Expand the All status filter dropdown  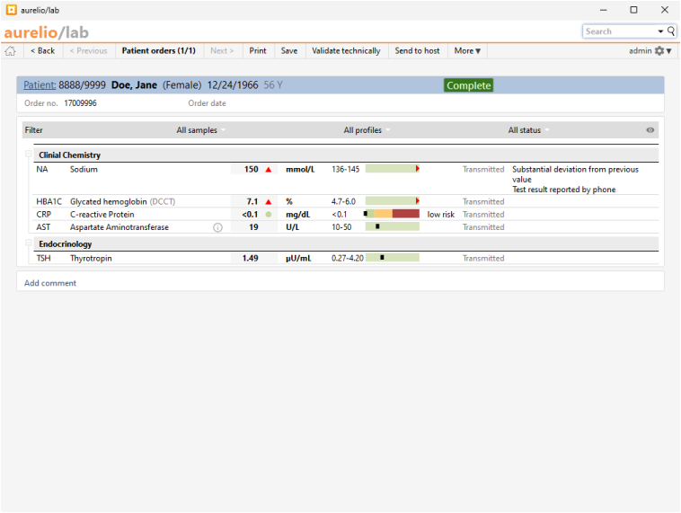529,130
